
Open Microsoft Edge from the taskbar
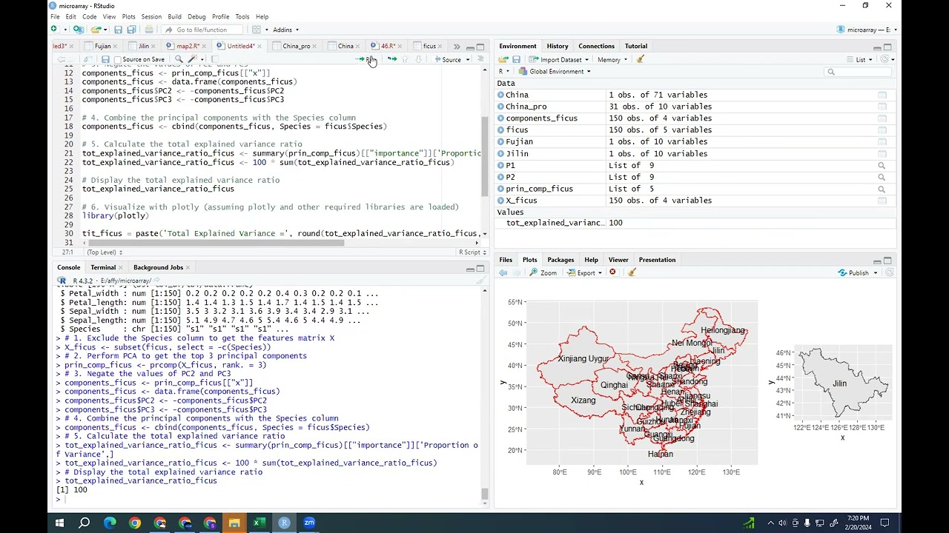[x=110, y=523]
